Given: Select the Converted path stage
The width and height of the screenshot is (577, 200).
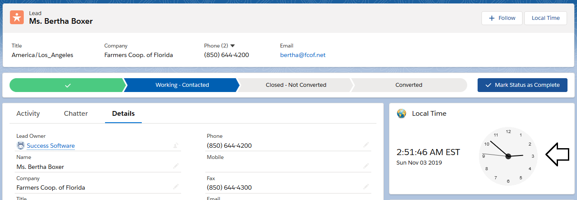Looking at the screenshot, I should pyautogui.click(x=408, y=85).
